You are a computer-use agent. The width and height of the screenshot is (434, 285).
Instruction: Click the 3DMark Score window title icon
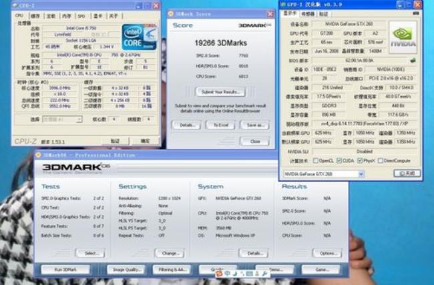pyautogui.click(x=171, y=13)
